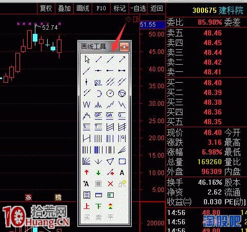Select the triangle shape tool
Screen dimensions: 247x232
110,161
